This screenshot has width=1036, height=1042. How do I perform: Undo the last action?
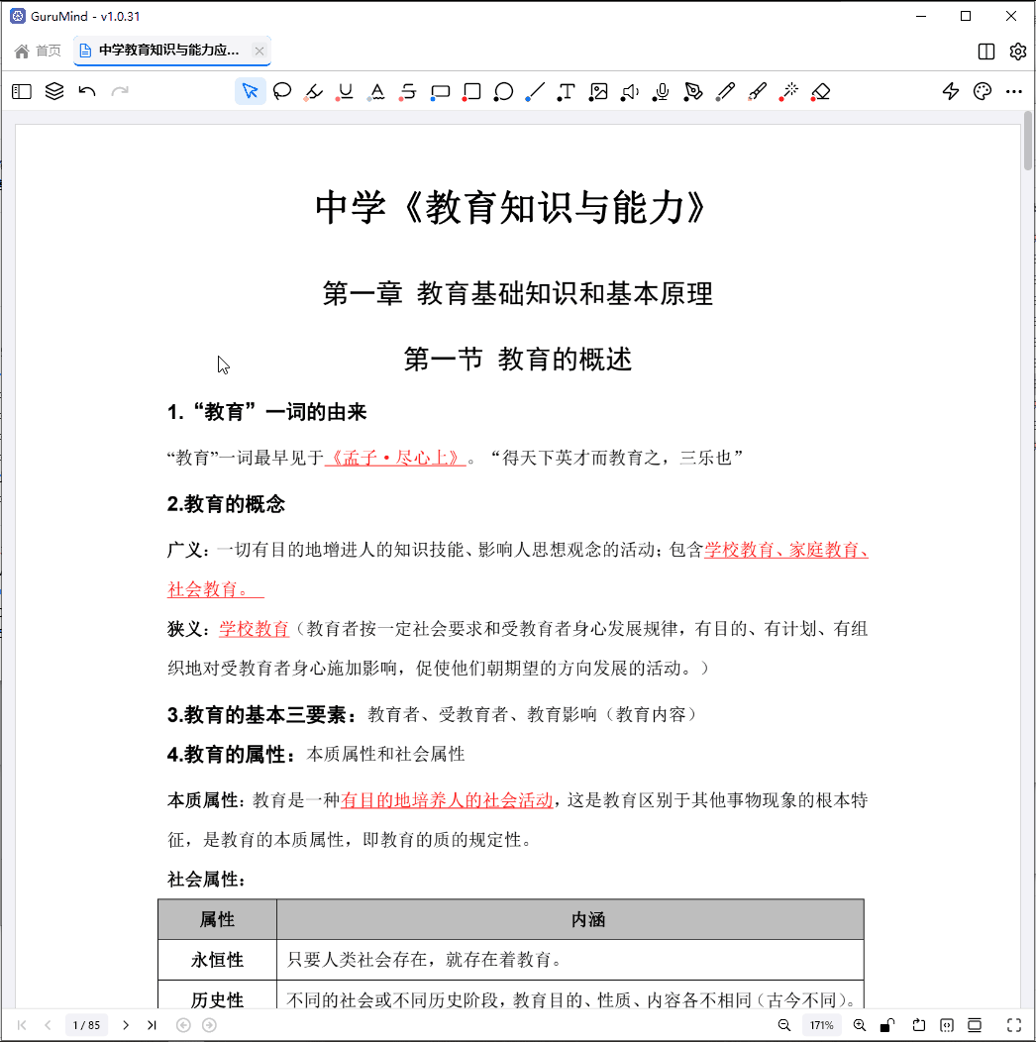point(87,92)
